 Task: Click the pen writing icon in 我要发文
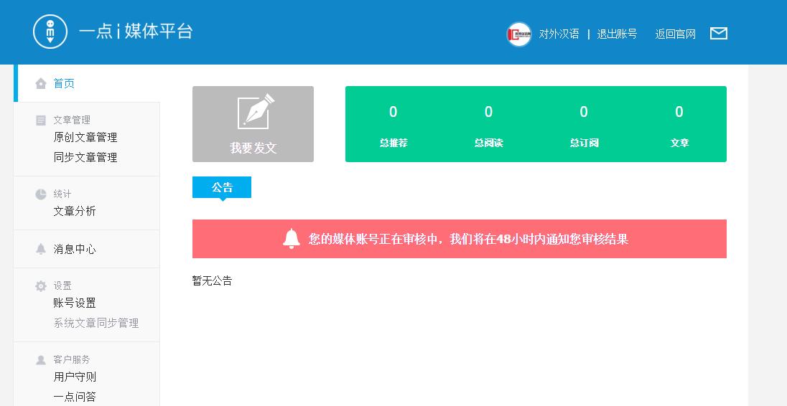[x=256, y=111]
